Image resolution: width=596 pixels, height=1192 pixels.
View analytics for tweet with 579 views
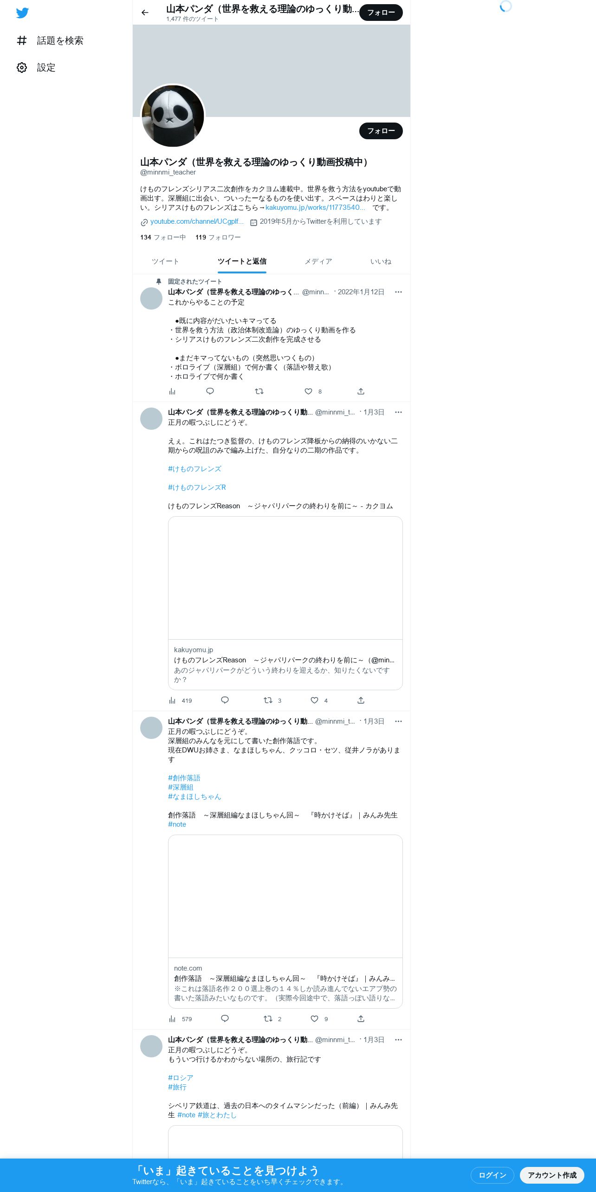(x=181, y=1018)
